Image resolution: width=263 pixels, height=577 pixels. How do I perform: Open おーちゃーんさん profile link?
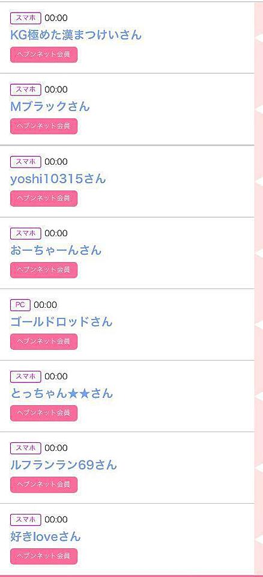[56, 250]
